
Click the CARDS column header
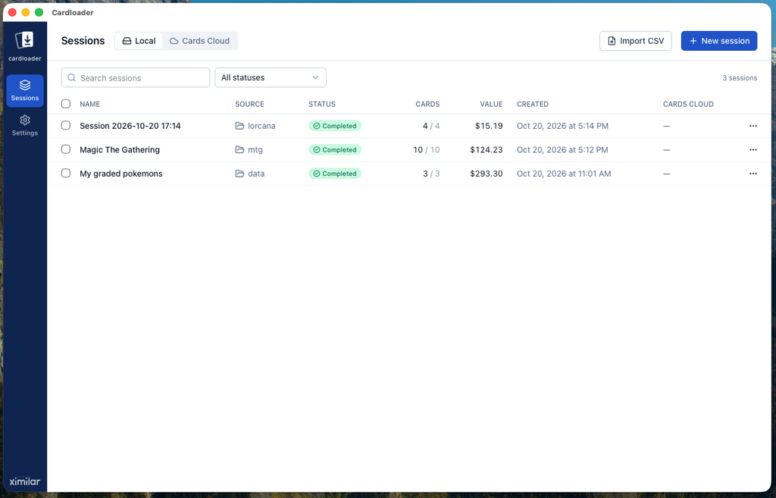click(427, 104)
